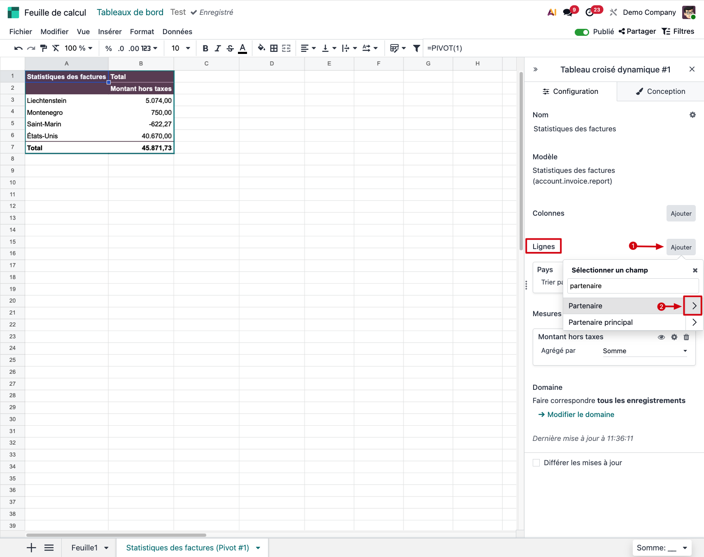Open the Insérer menu
The image size is (704, 557).
coord(110,32)
